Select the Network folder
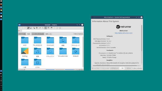Screen dimensions: 162x91 tap(76, 52)
